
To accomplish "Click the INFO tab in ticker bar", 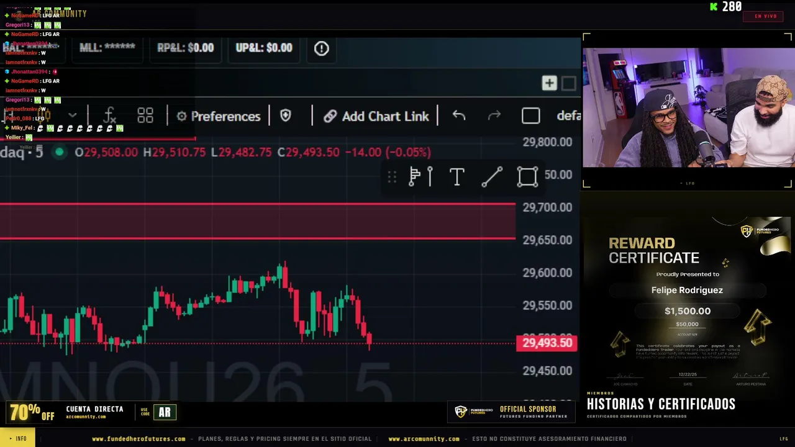I will pos(17,438).
